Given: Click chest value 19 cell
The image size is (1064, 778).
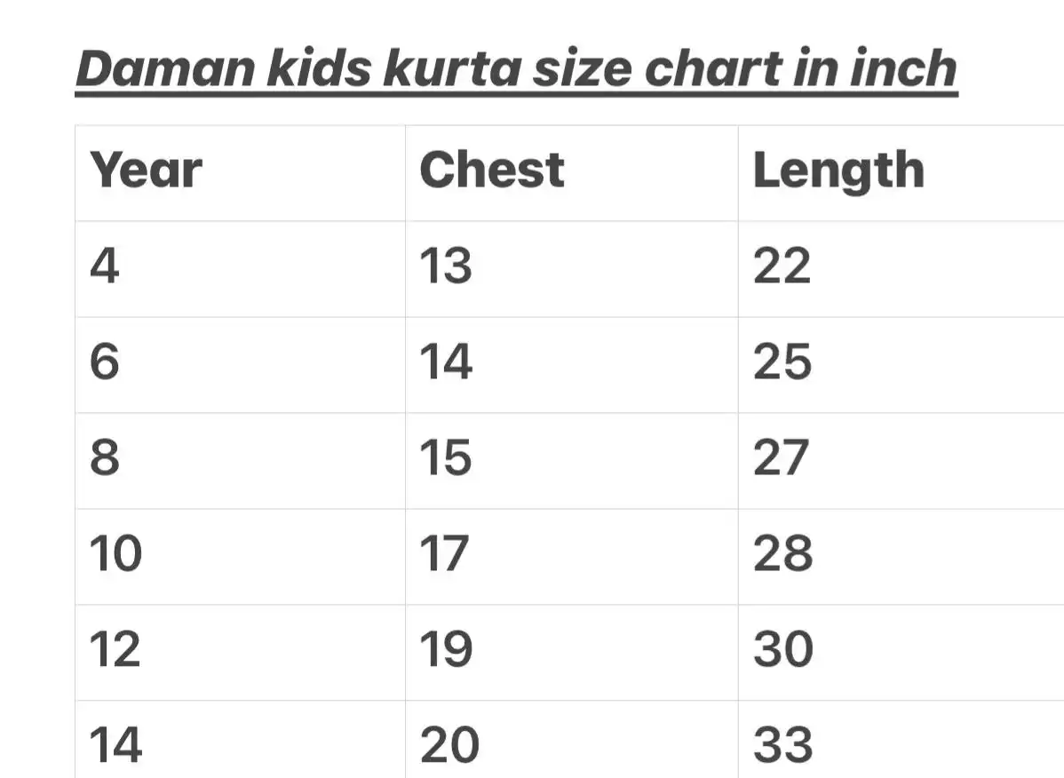Looking at the screenshot, I should (x=445, y=650).
